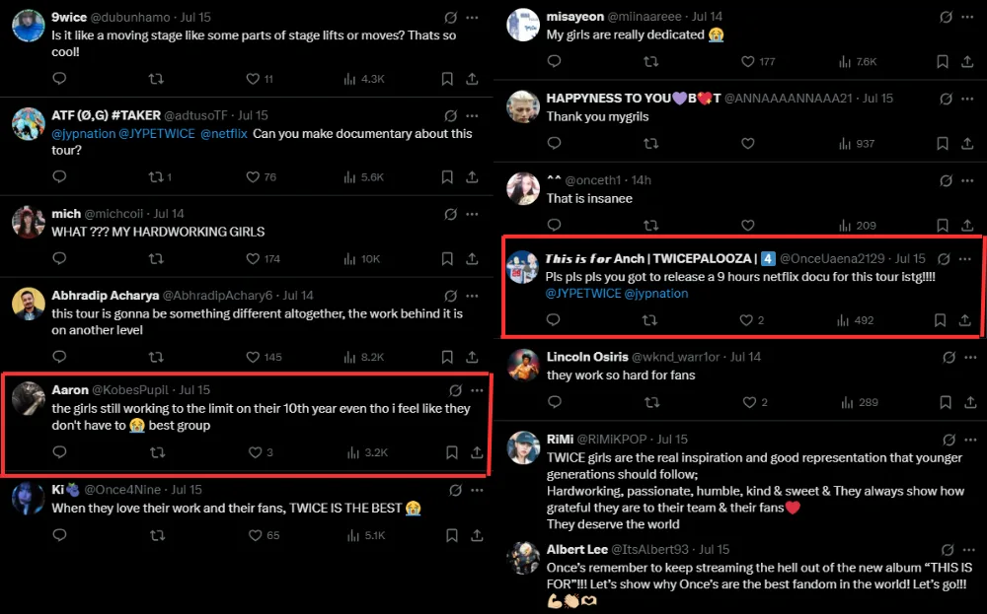Like mich's HARDWORKING GIRLS tweet

254,258
